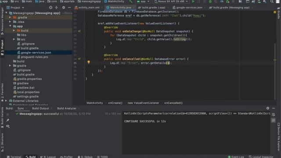Open the Logcat tool window
Screen dimensions: 281x158
tap(48, 157)
